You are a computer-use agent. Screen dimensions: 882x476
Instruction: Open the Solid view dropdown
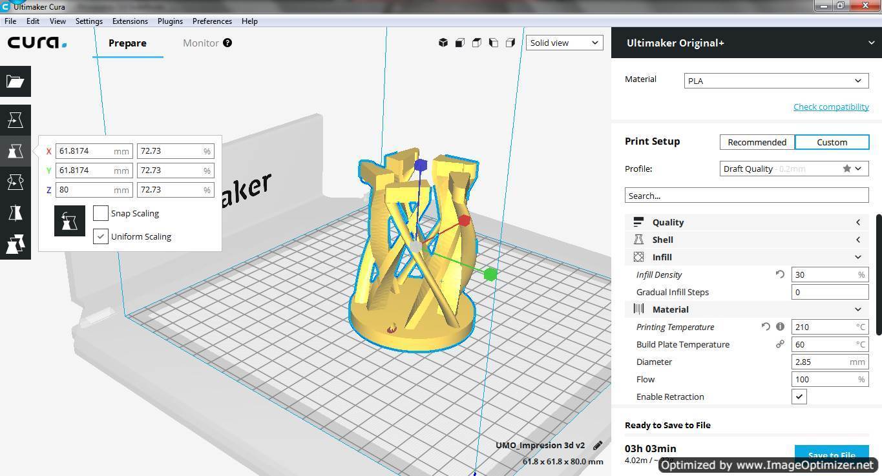pos(565,43)
